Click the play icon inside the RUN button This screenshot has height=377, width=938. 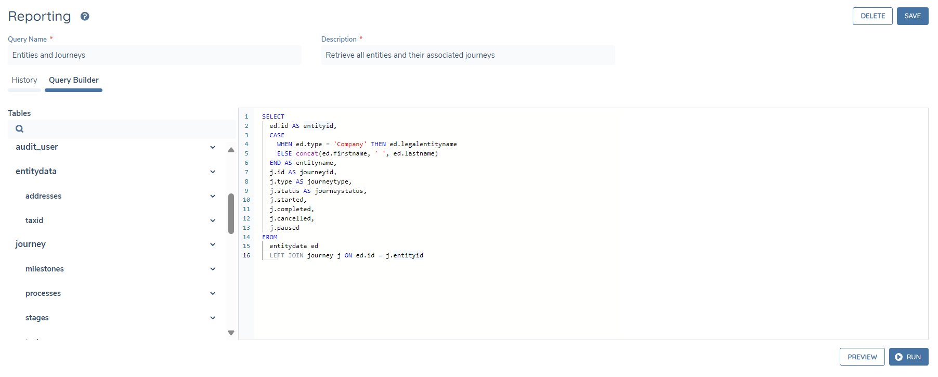click(898, 357)
